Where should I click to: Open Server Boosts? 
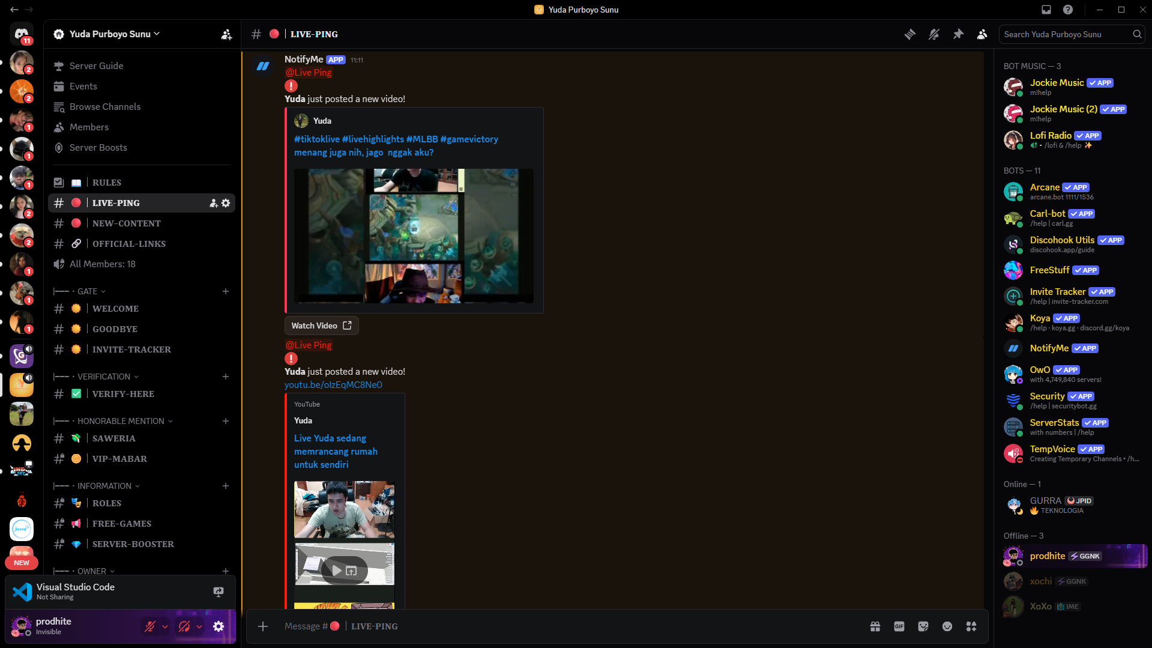[x=142, y=147]
